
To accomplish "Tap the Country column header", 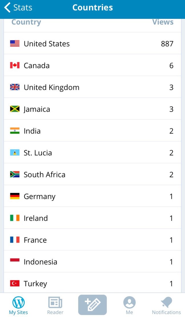I will tap(26, 22).
